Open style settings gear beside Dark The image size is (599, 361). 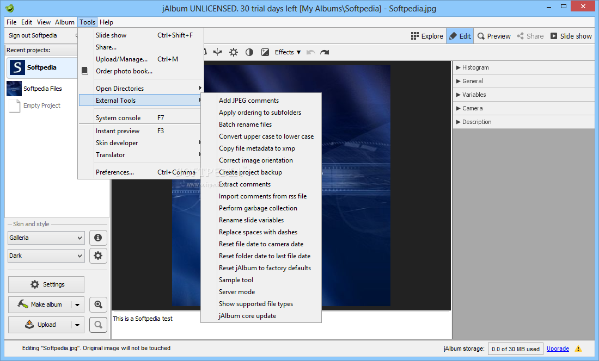[x=98, y=256]
